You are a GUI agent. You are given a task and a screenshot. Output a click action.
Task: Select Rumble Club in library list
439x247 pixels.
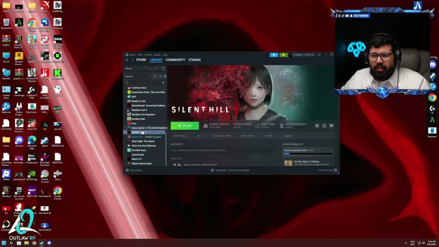coord(138,119)
